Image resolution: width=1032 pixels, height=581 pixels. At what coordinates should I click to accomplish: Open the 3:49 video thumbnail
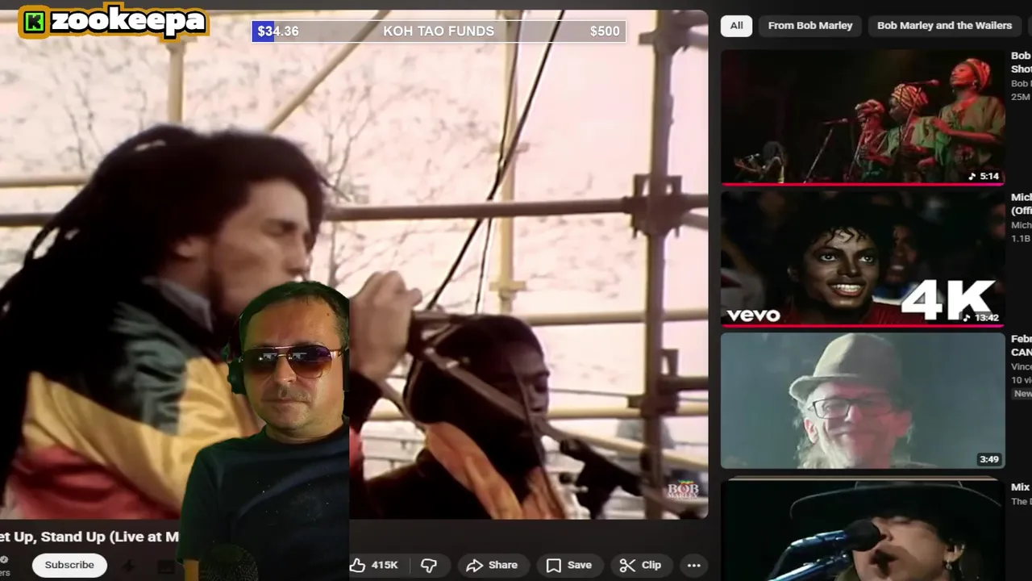click(x=863, y=400)
